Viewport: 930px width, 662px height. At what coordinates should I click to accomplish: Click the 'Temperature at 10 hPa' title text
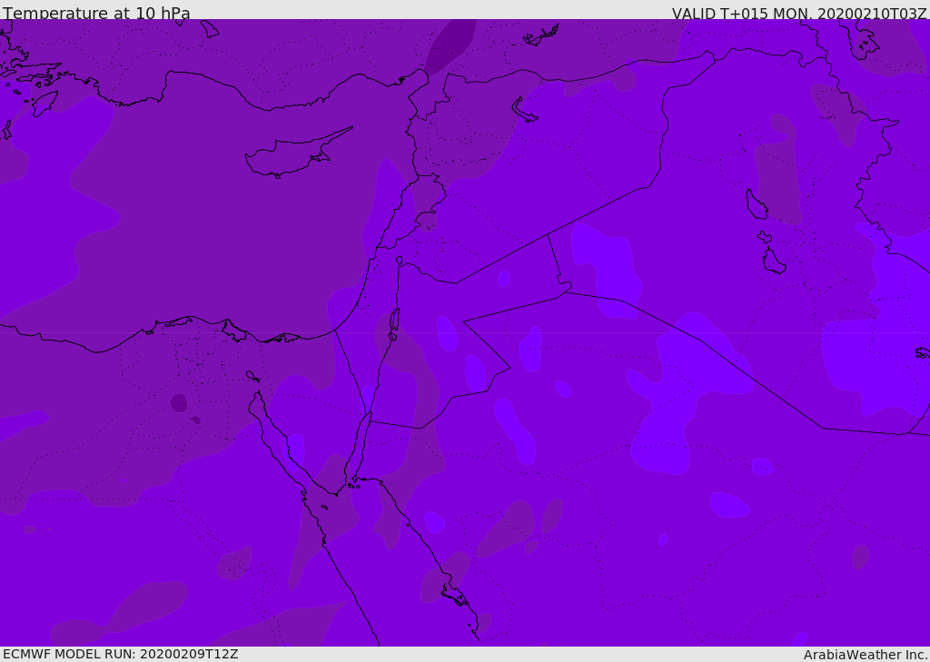[x=96, y=13]
